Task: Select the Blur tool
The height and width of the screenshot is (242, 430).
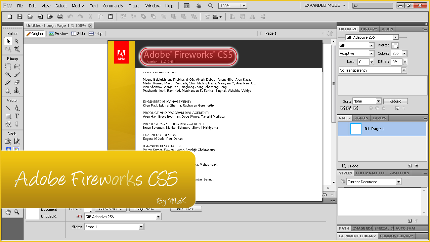Action: pyautogui.click(x=8, y=90)
